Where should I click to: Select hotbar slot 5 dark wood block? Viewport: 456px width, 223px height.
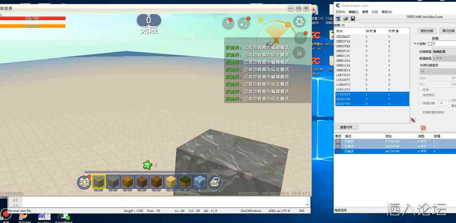[x=156, y=182]
